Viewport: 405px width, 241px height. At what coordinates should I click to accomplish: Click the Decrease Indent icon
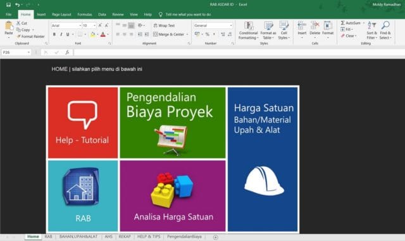[140, 34]
